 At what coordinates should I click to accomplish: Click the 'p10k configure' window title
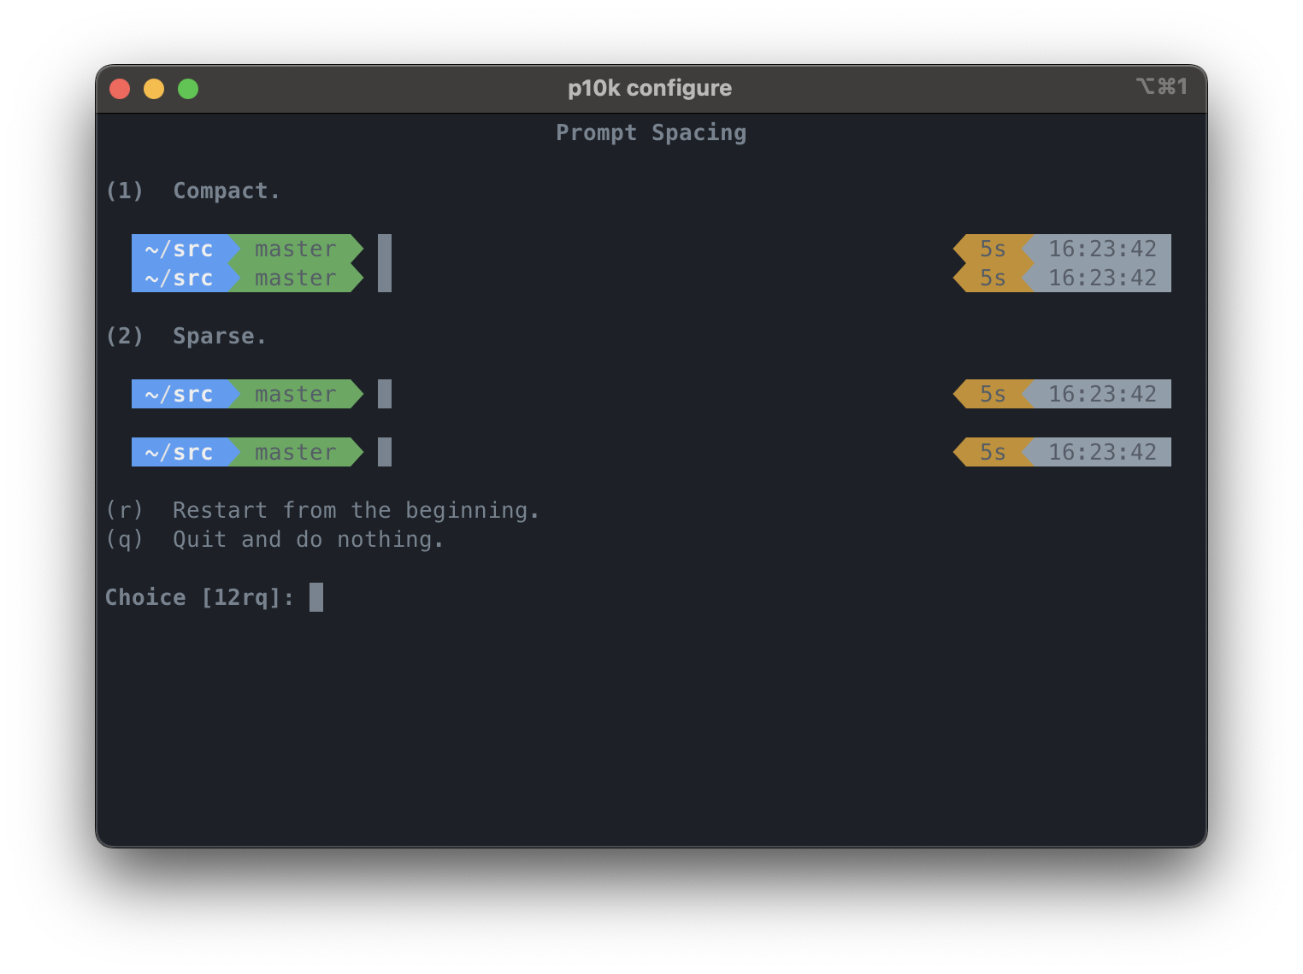650,88
